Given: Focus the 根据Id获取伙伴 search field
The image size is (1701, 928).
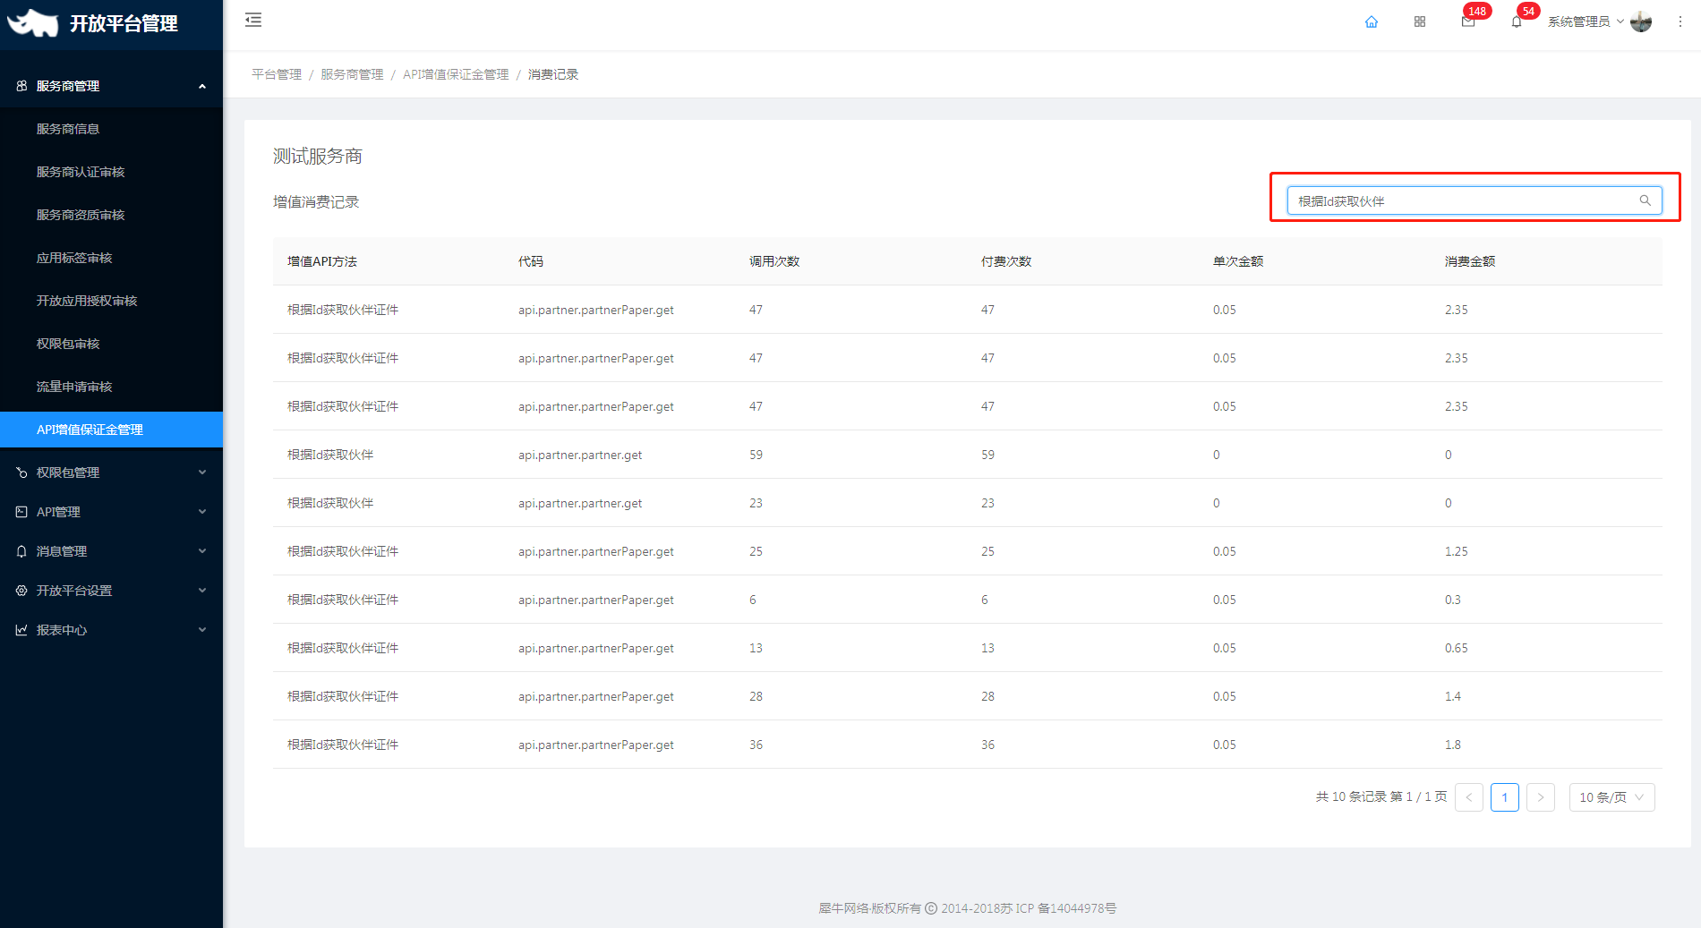Looking at the screenshot, I should coord(1474,200).
